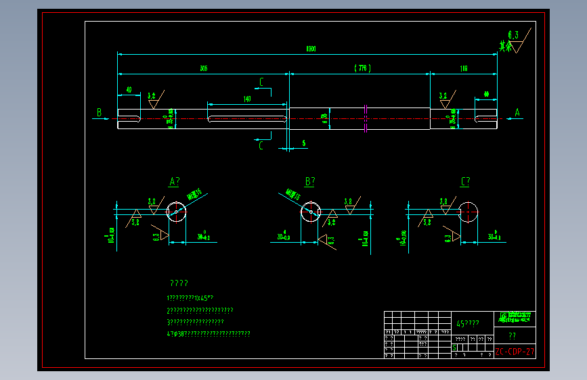Click the 1800 overall length dimension

(311, 49)
